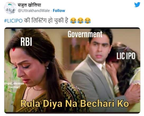Click the tweet text की लिस्टिंग हो चुकी है
The height and width of the screenshot is (116, 144).
[x=46, y=20]
